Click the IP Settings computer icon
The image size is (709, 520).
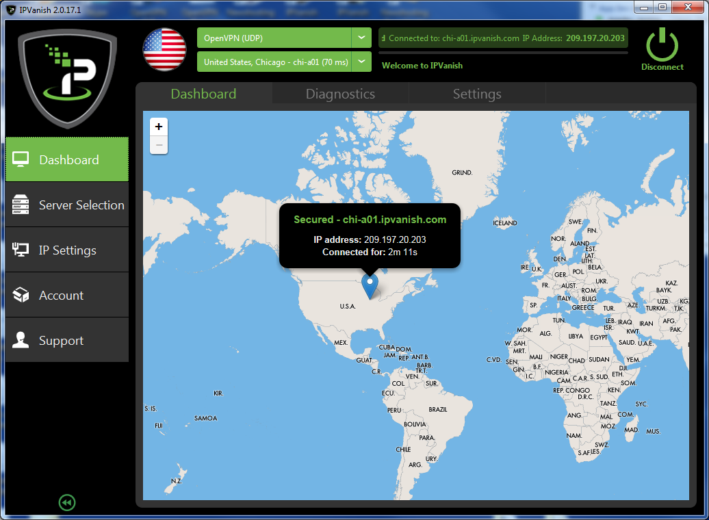[21, 250]
